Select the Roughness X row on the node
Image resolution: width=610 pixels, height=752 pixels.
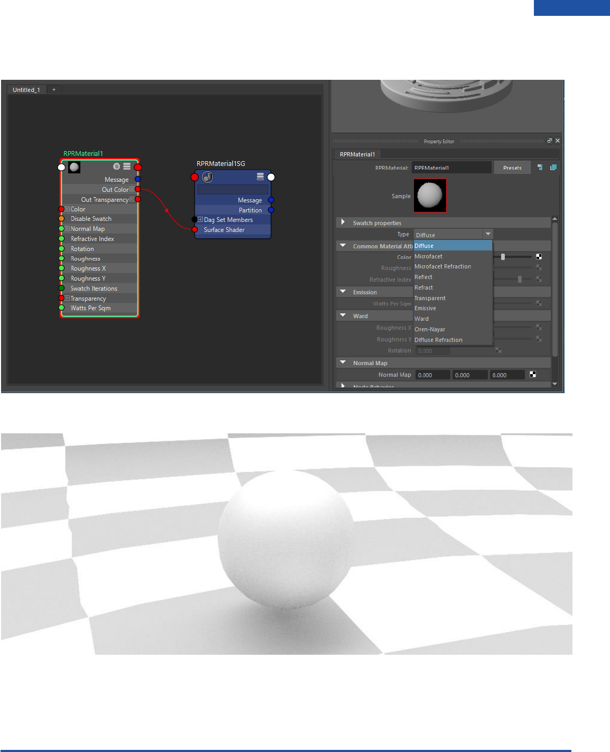[99, 268]
